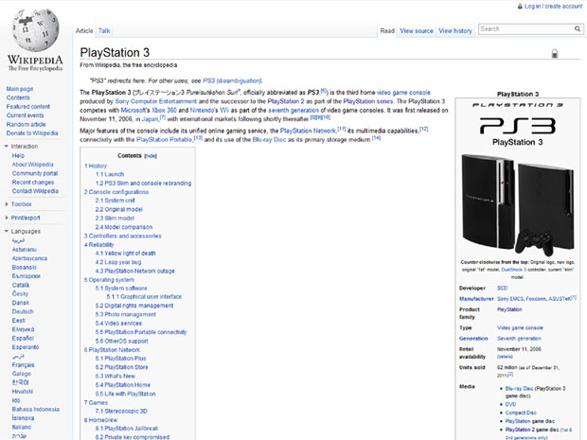Jump to 8.1 PlayStation Jailbreak section
This screenshot has width=587, height=440.
click(127, 428)
